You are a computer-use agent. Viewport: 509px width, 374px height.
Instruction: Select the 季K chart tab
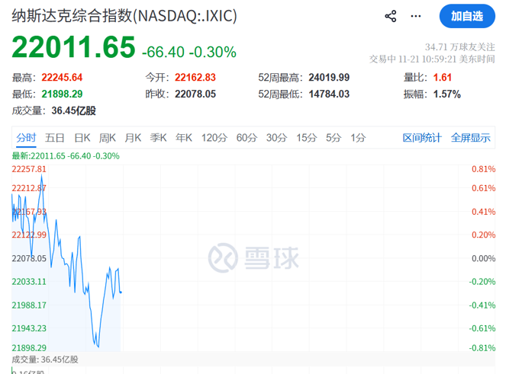[158, 138]
